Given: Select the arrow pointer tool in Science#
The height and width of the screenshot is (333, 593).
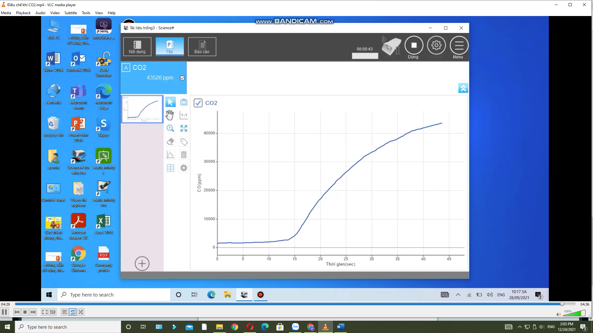Looking at the screenshot, I should [x=170, y=102].
